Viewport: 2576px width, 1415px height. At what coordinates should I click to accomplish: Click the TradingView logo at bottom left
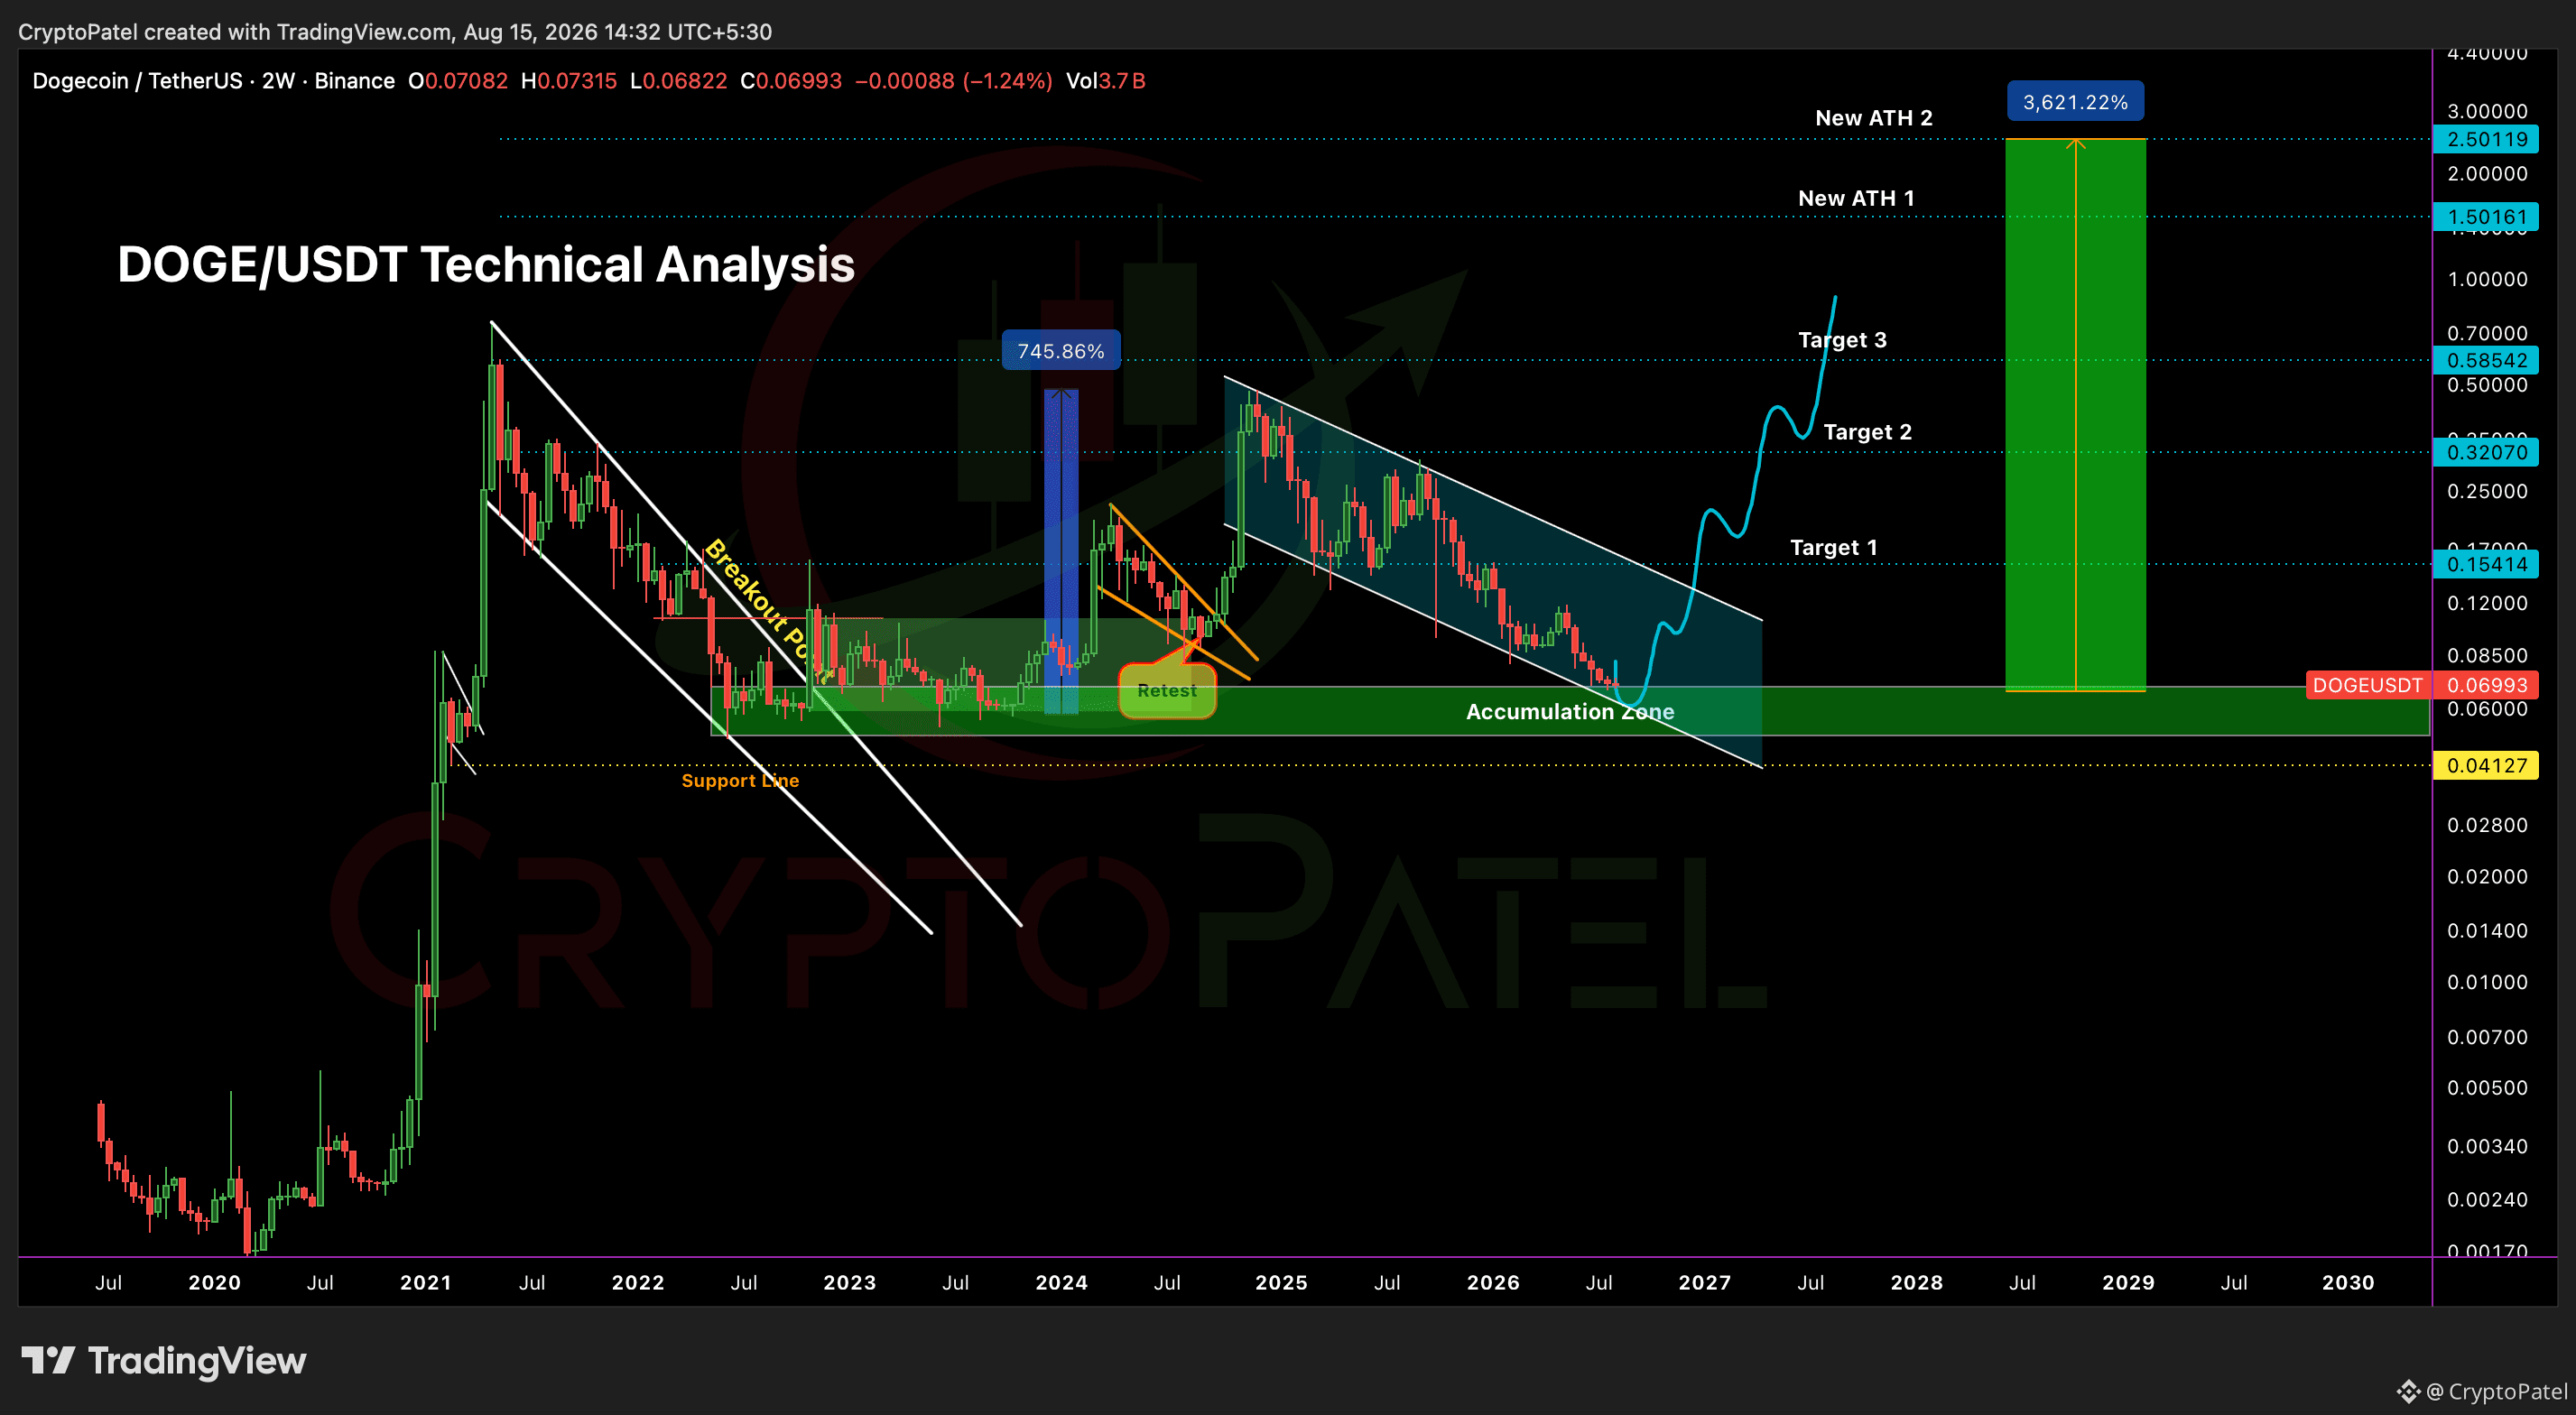[x=164, y=1360]
